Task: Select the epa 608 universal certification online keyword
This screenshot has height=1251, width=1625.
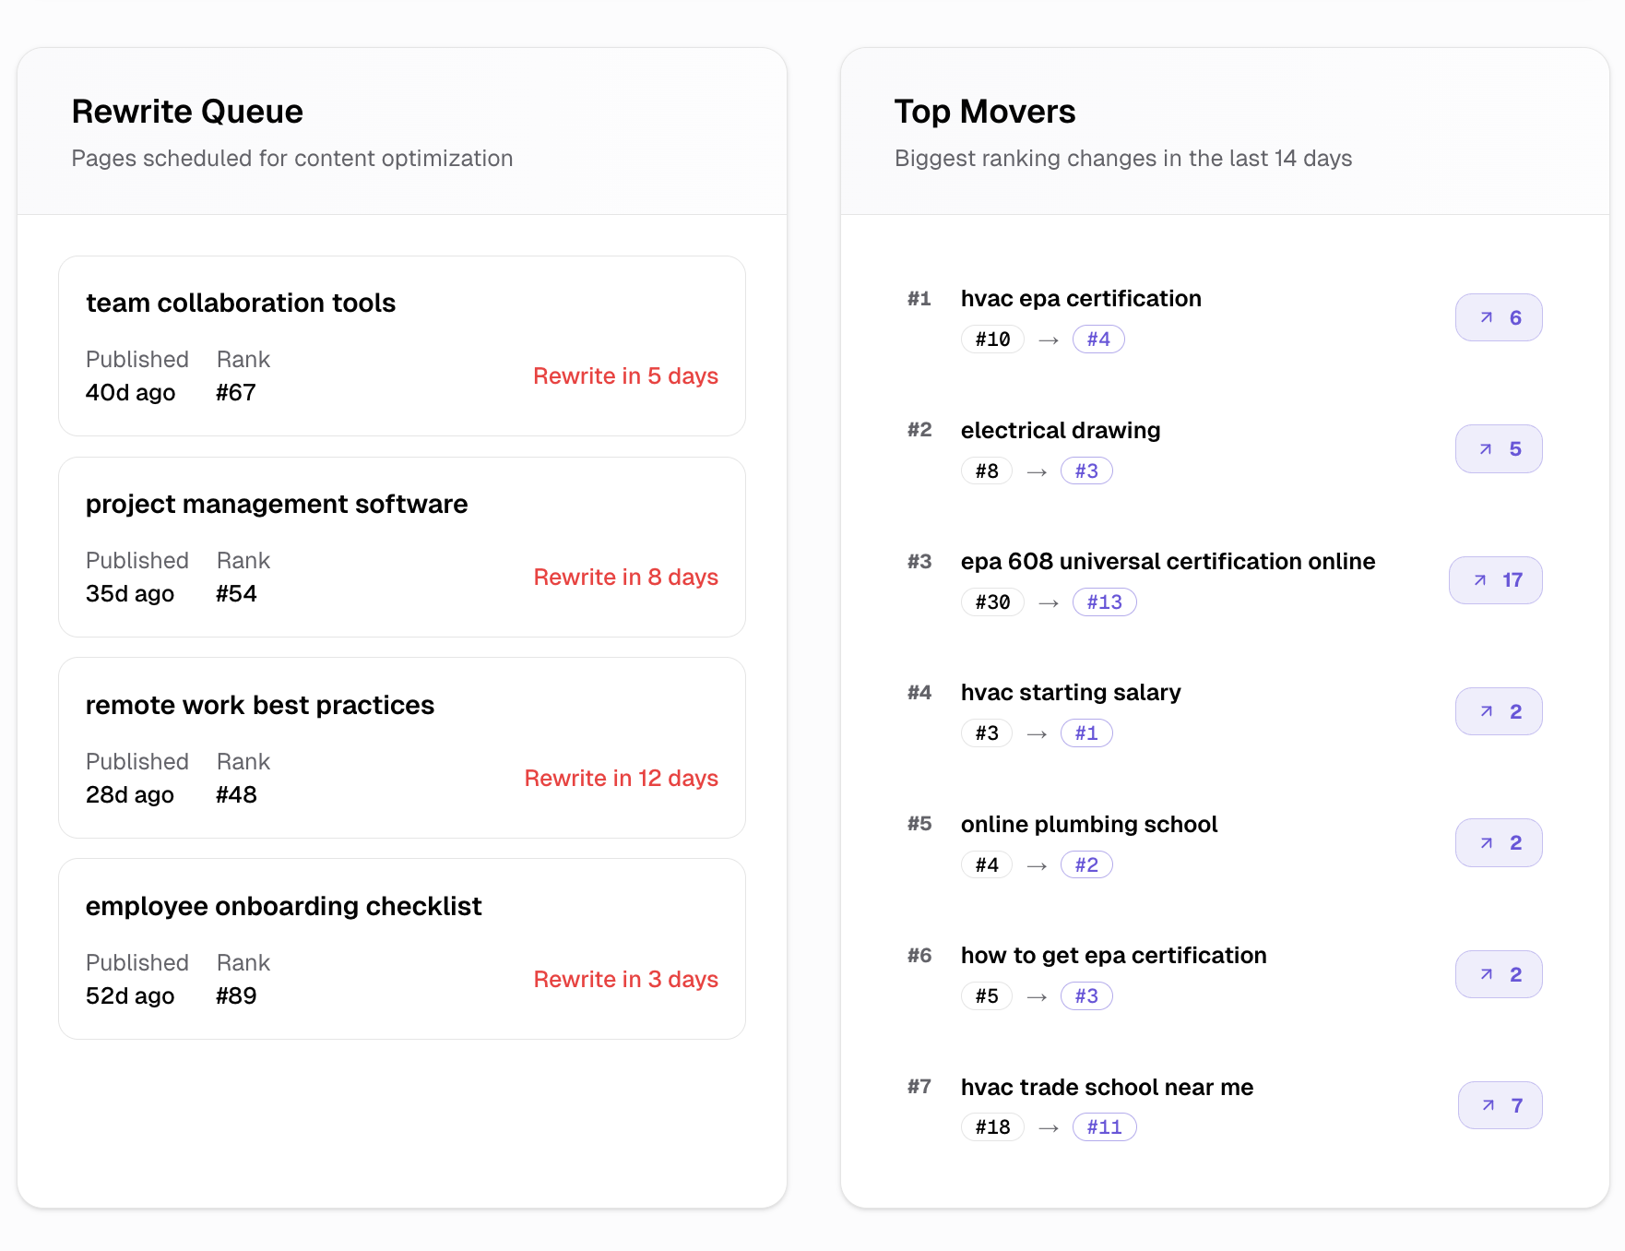Action: (x=1168, y=562)
